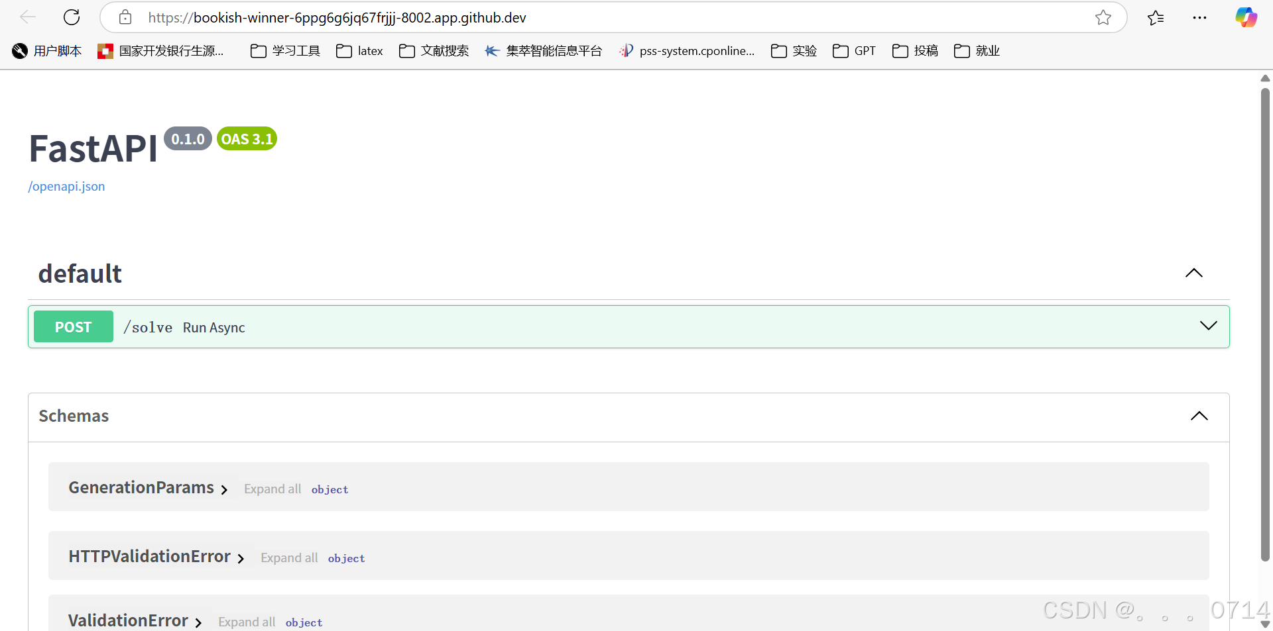Open the 投稿 bookmark folder
This screenshot has width=1273, height=631.
point(915,51)
